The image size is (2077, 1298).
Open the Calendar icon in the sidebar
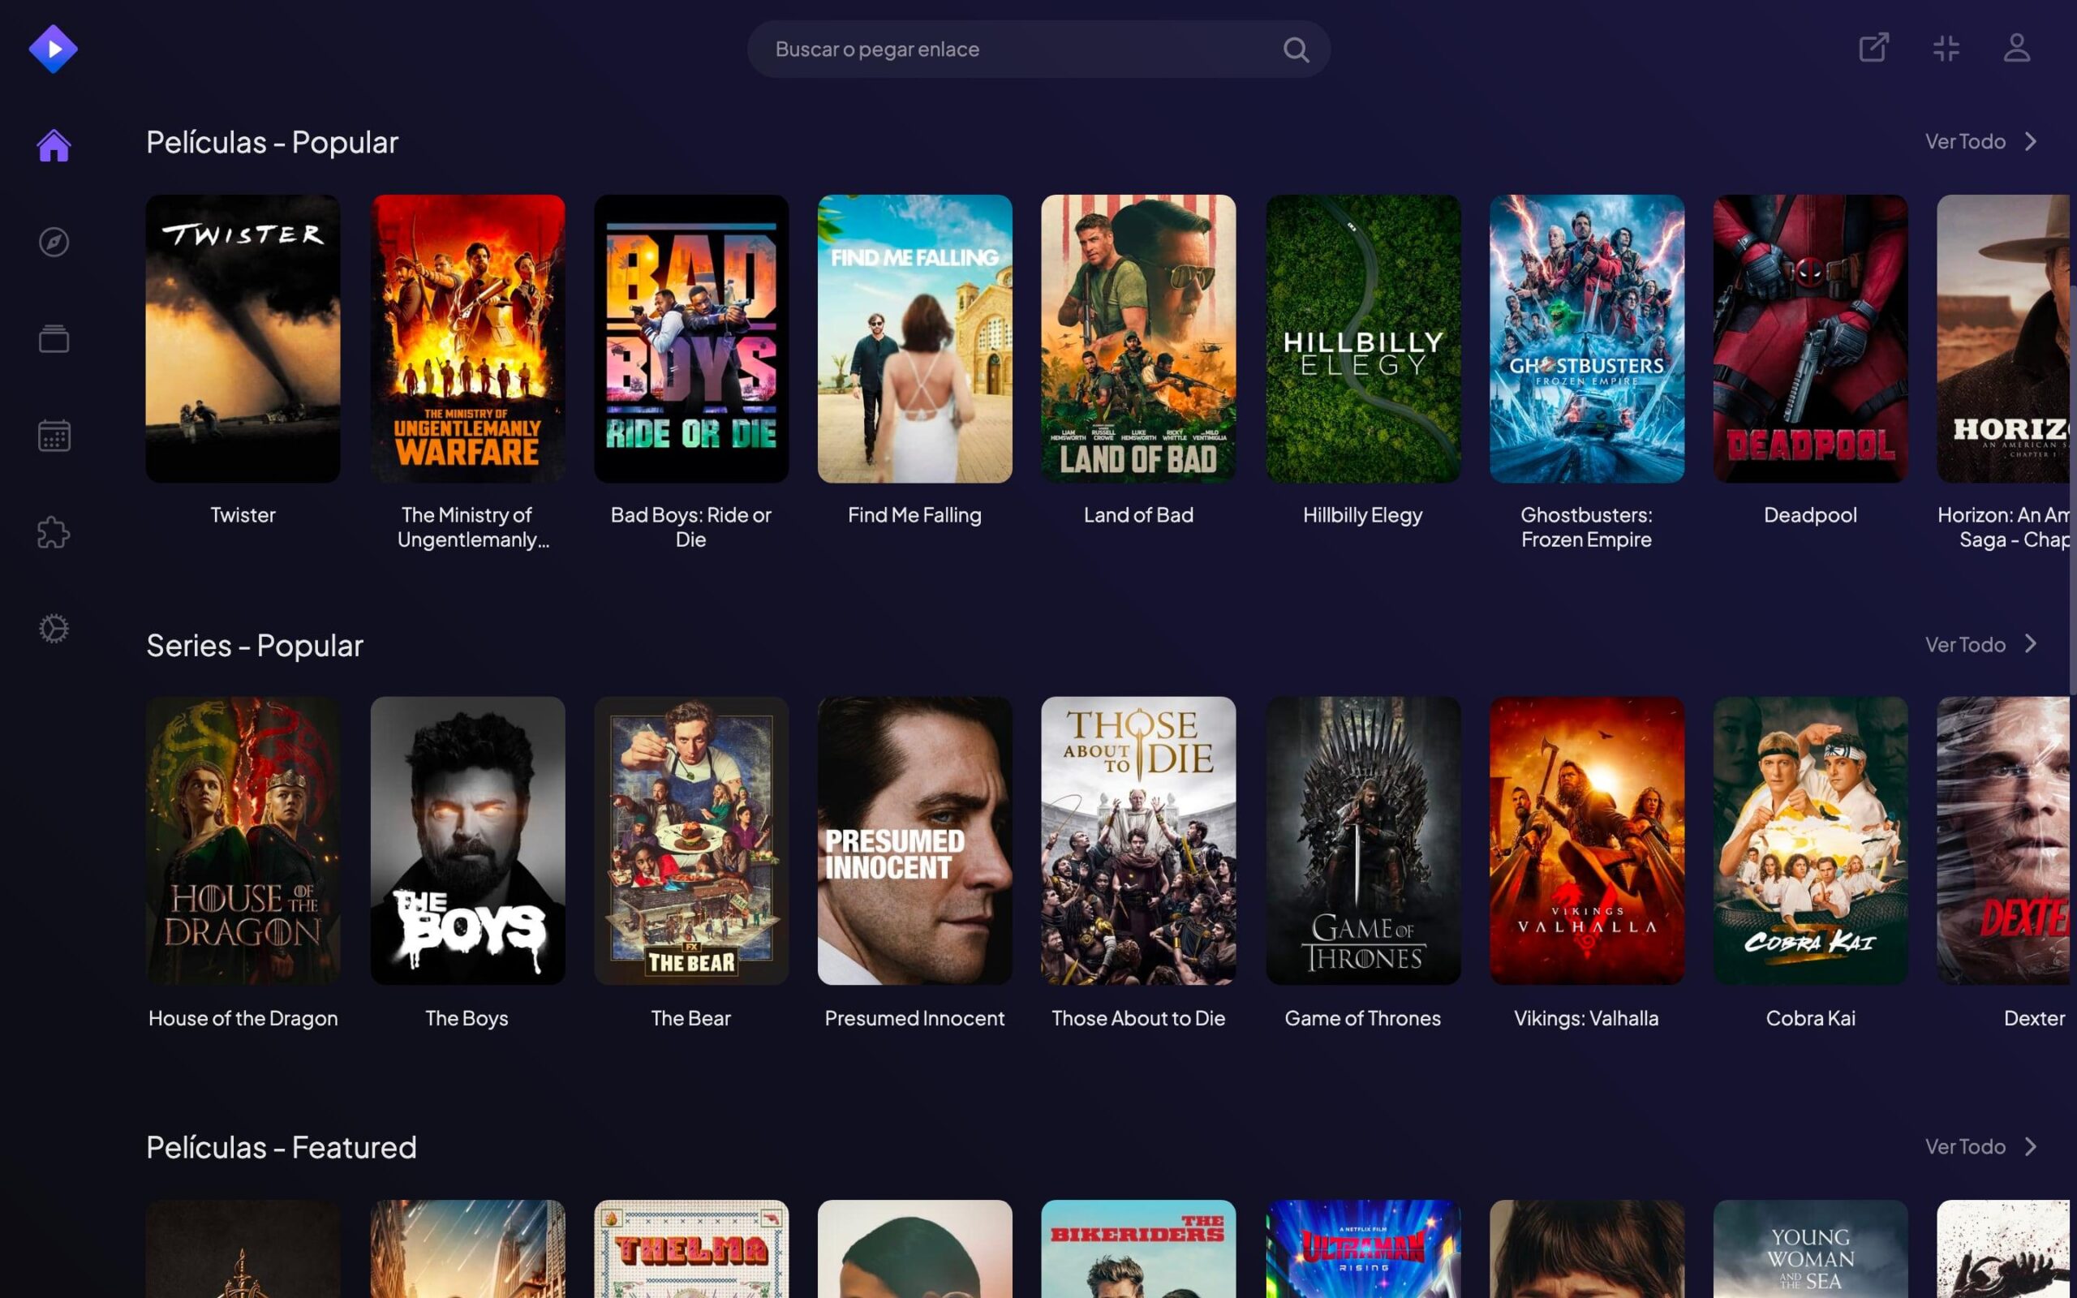tap(54, 436)
